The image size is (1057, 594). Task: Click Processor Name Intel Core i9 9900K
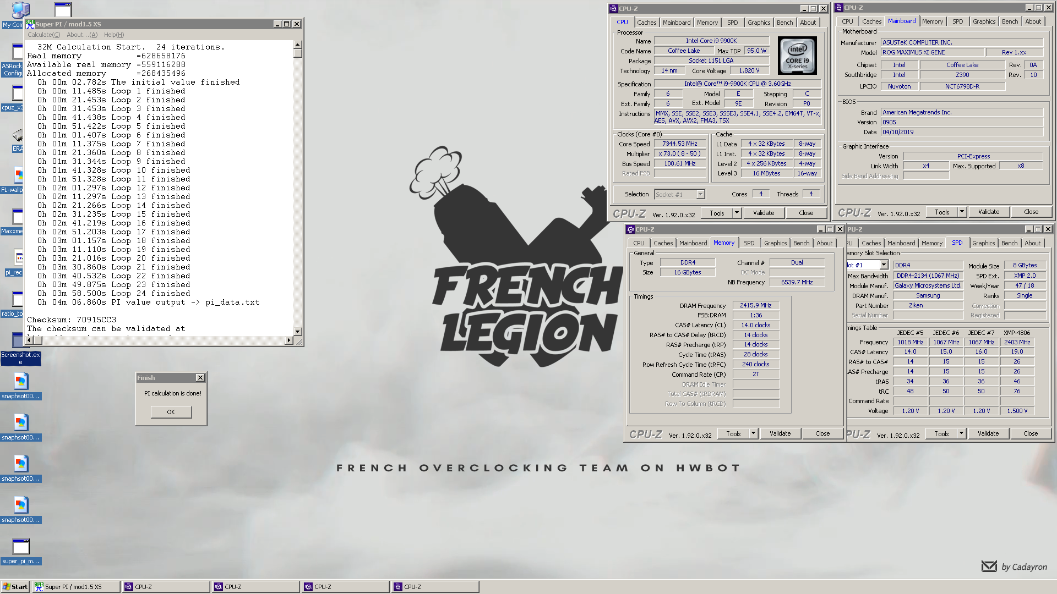(x=711, y=41)
